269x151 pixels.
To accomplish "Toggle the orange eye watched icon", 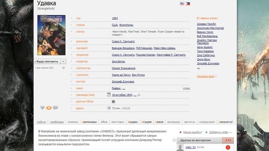I will 49,108.
